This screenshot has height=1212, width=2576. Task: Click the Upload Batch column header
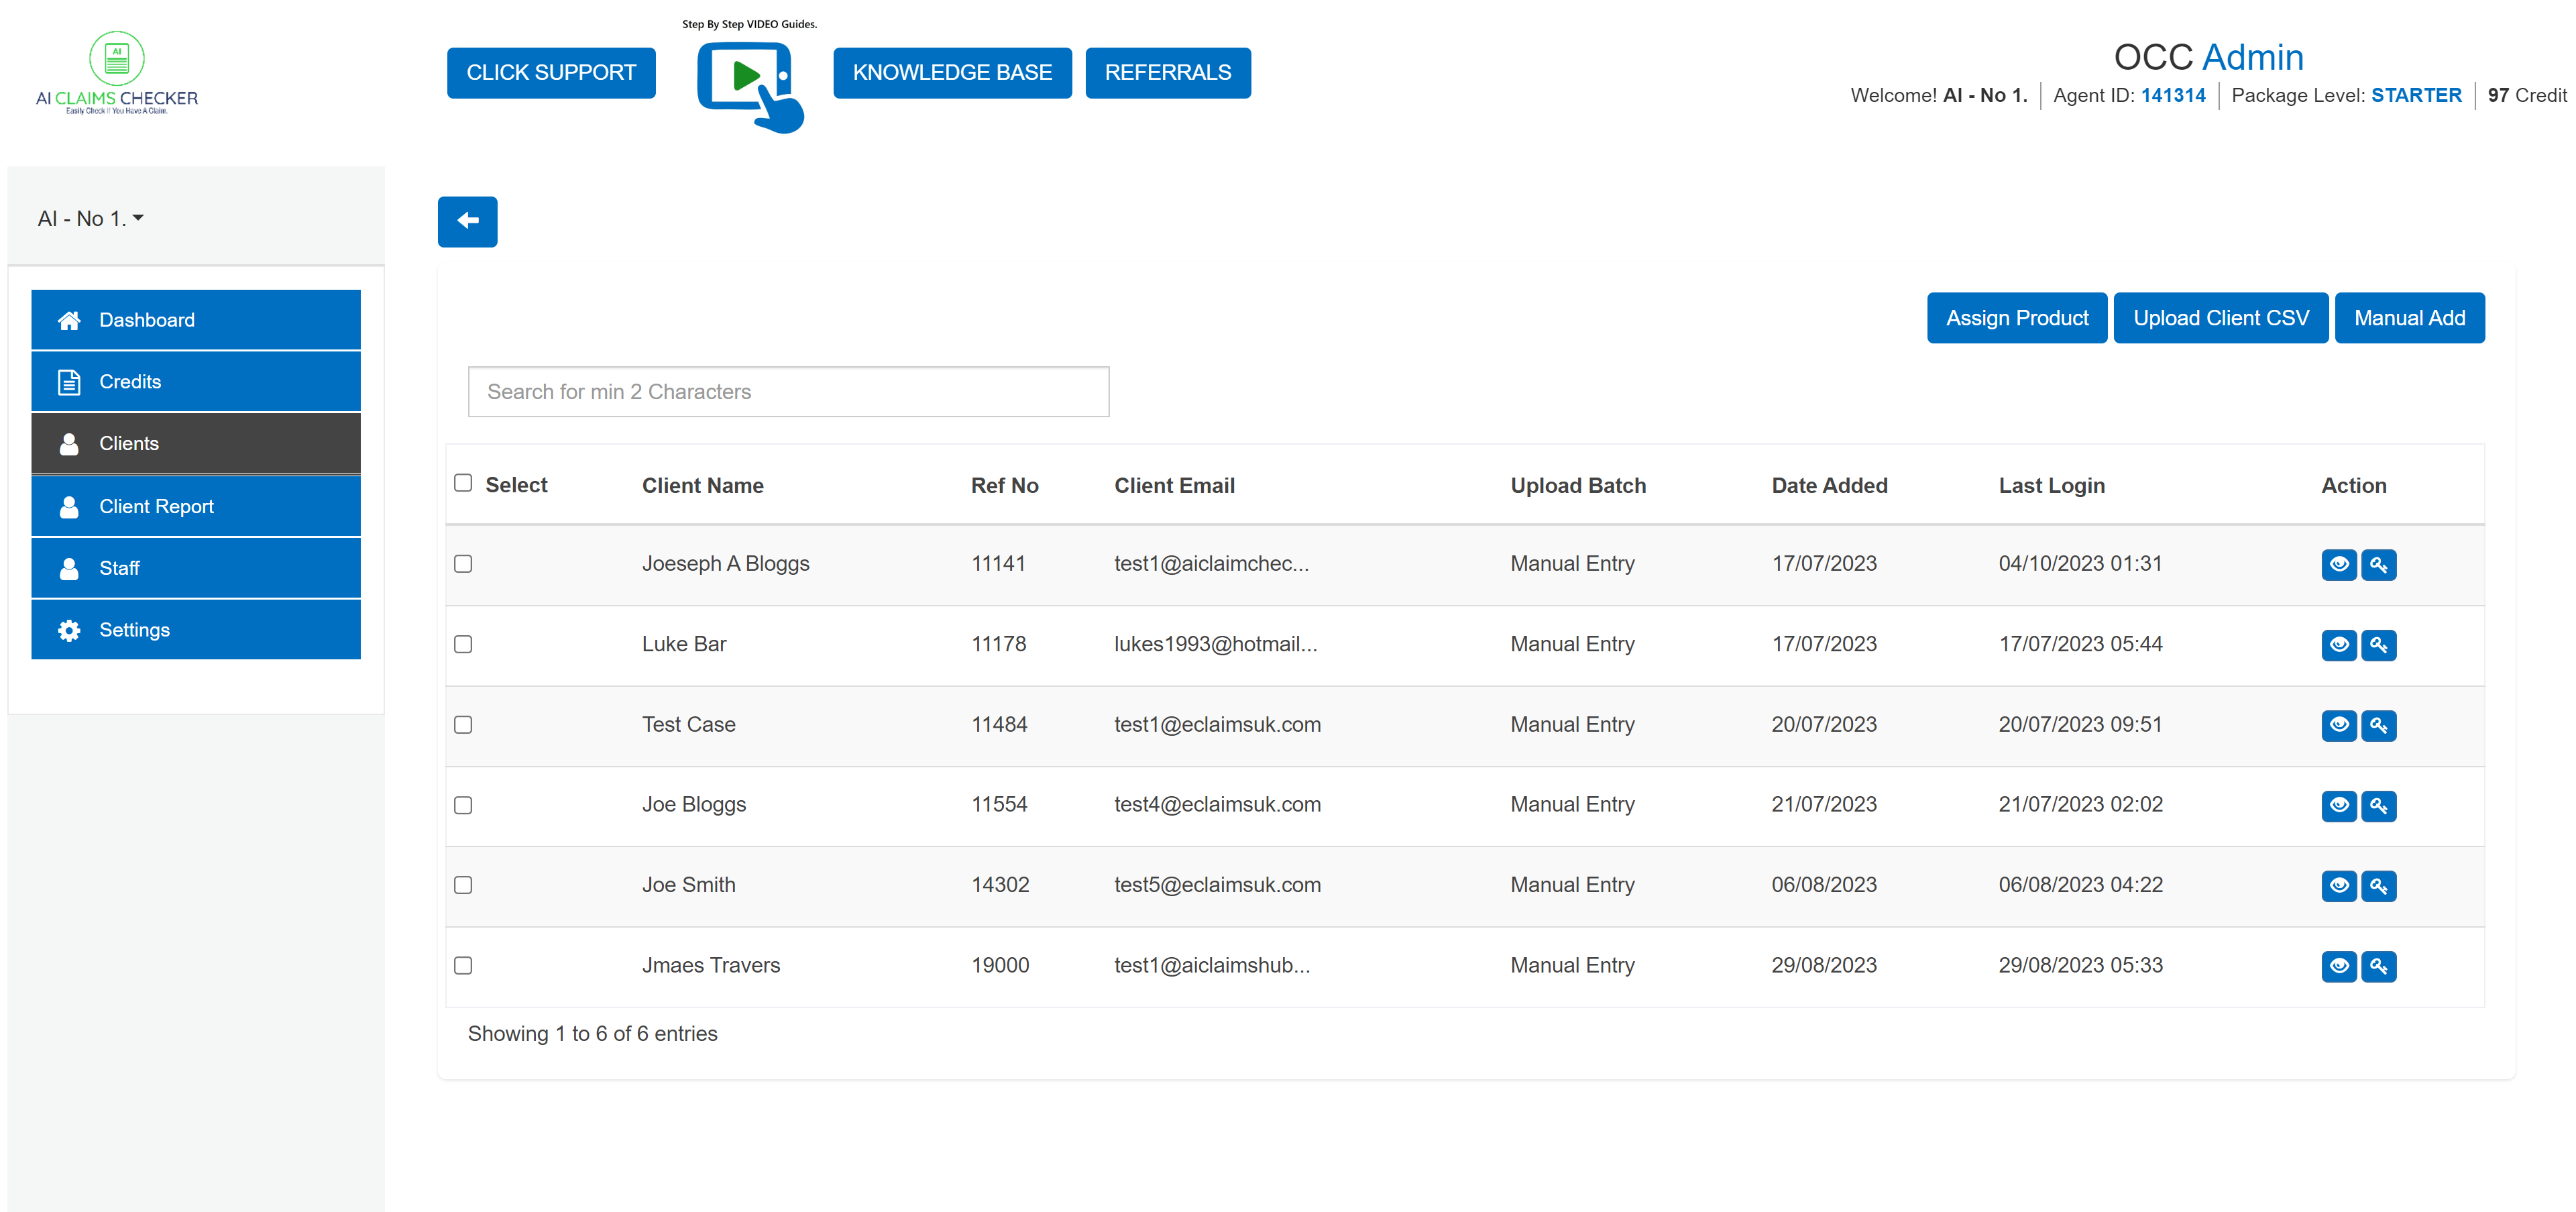(1578, 486)
